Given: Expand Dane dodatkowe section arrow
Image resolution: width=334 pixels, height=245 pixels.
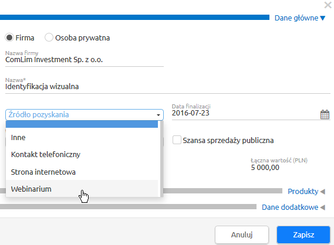Looking at the screenshot, I should pyautogui.click(x=322, y=207).
